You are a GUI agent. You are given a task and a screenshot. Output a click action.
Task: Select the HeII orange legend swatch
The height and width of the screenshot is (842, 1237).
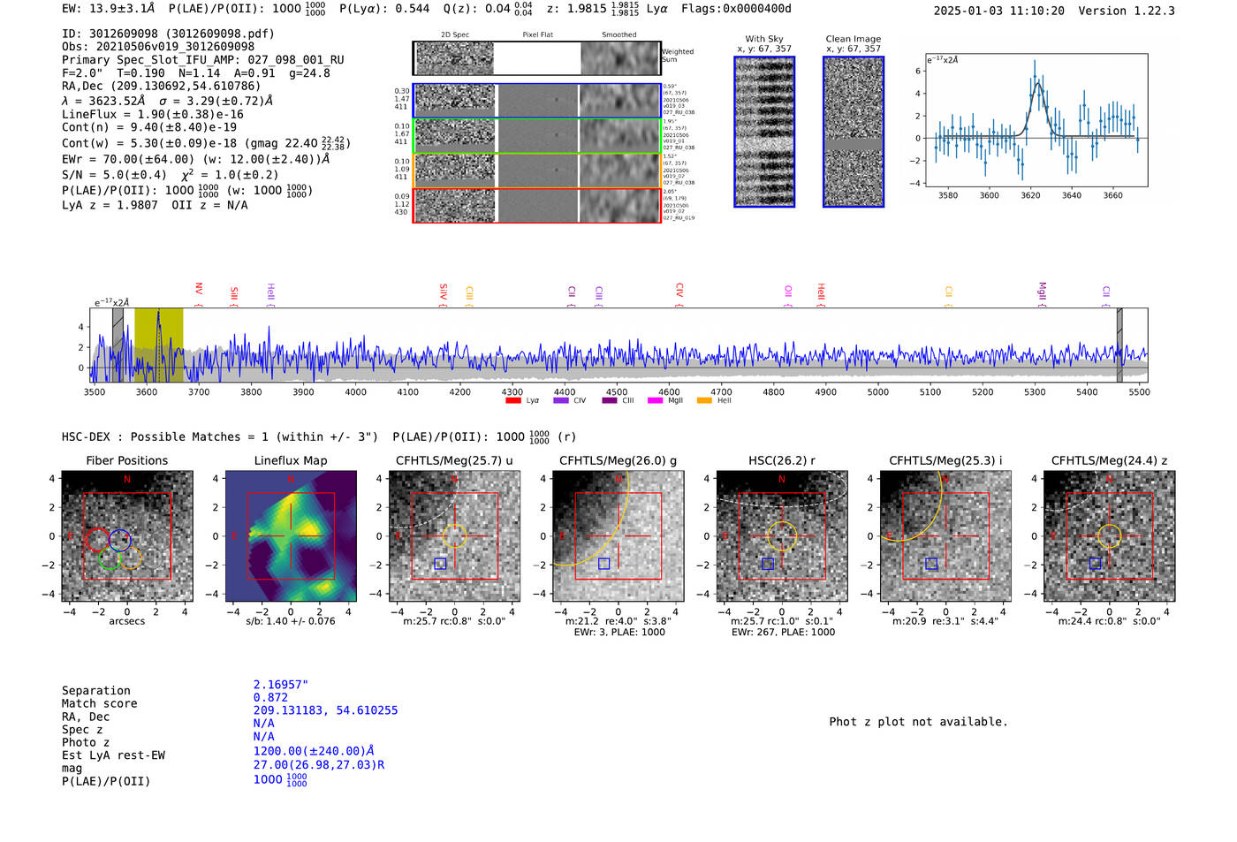point(704,400)
